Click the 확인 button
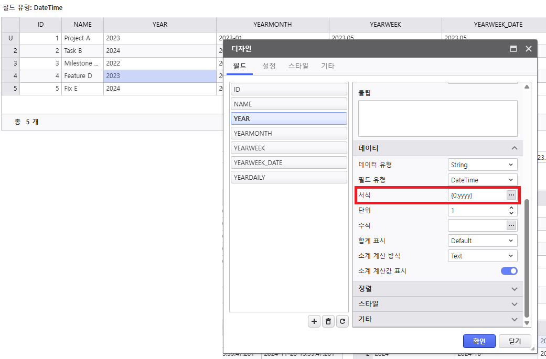Image resolution: width=546 pixels, height=359 pixels. [x=479, y=341]
